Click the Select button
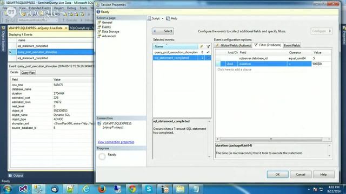This screenshot has width=346, height=194. pyautogui.click(x=163, y=31)
